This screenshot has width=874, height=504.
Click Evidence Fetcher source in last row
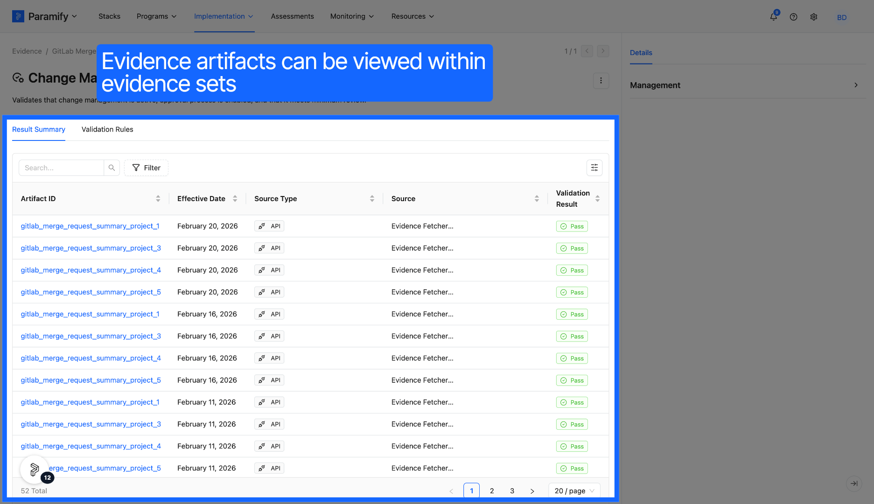tap(422, 468)
